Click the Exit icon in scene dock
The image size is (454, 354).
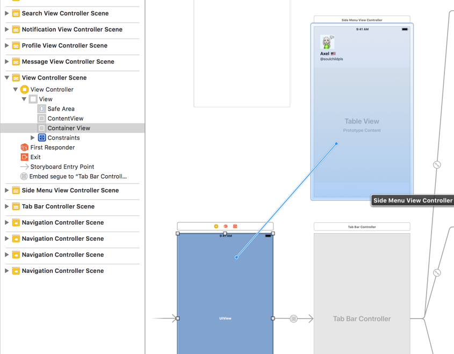point(235,227)
